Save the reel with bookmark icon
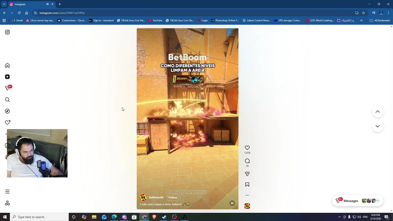The height and width of the screenshot is (221, 393). coord(247,184)
